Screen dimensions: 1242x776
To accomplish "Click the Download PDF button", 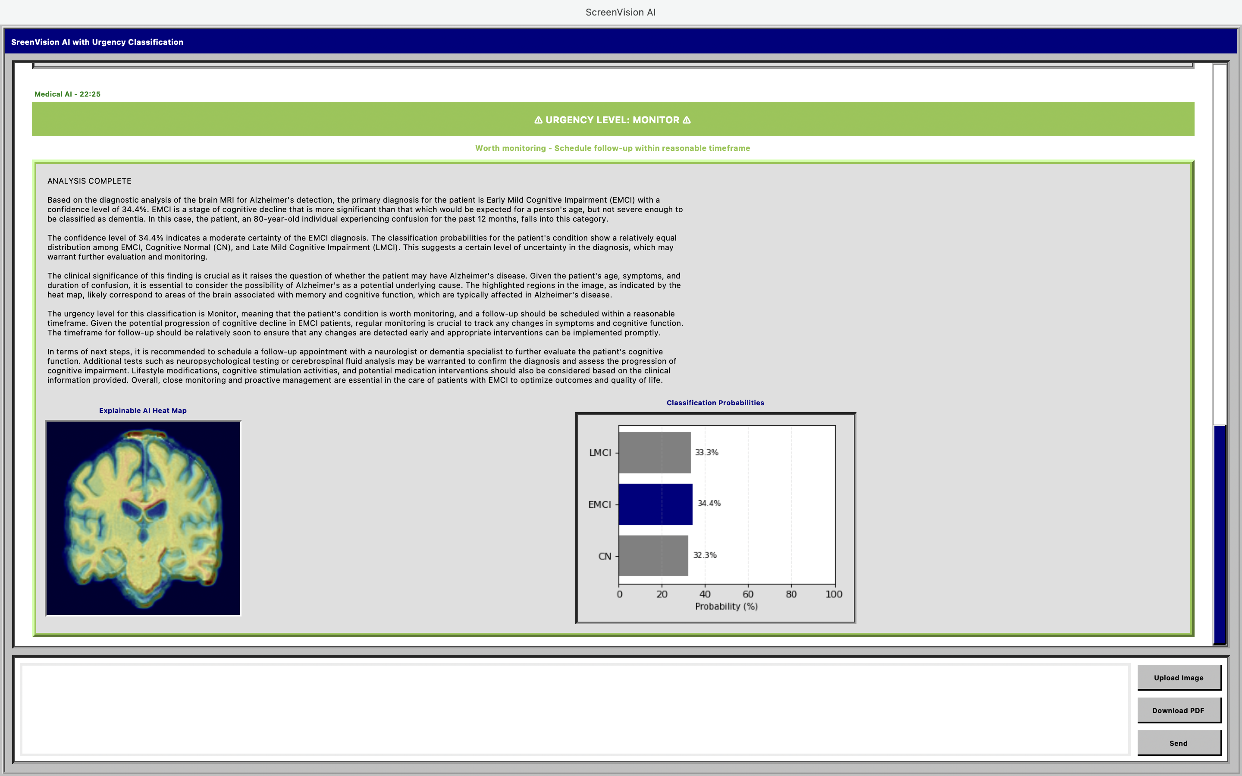I will tap(1179, 710).
